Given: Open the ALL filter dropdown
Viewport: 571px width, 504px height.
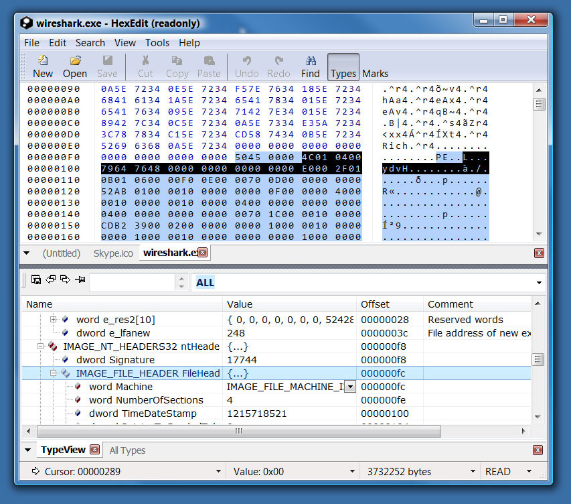Looking at the screenshot, I should point(539,283).
